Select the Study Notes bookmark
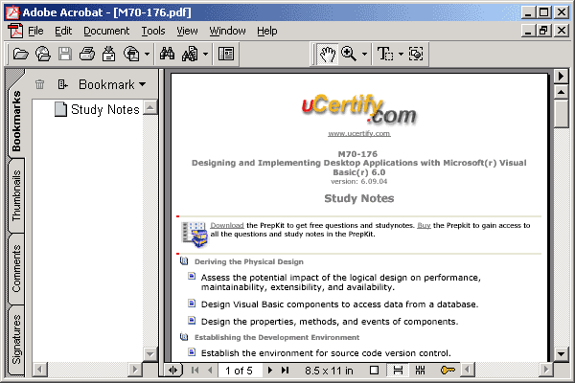This screenshot has width=575, height=383. (x=105, y=109)
